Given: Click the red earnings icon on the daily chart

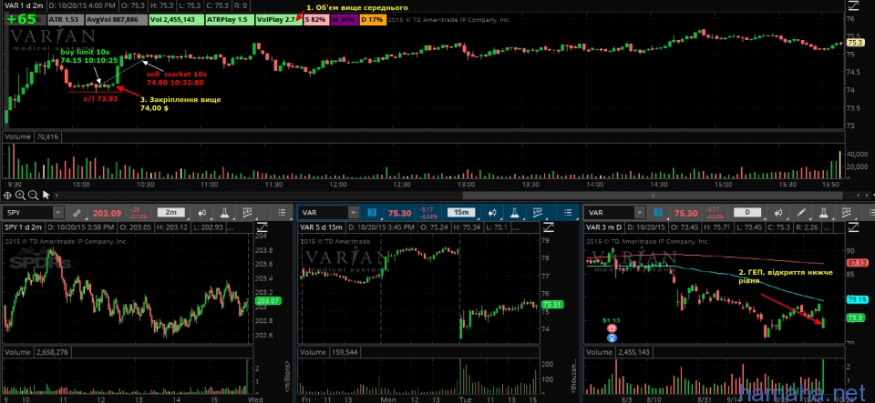Looking at the screenshot, I should click(x=612, y=328).
